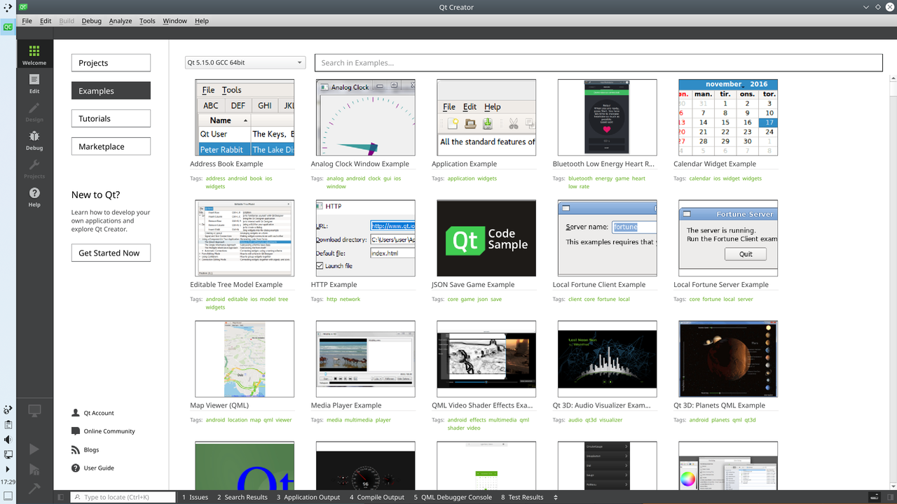Show the QML Debugger Console pane
Image resolution: width=897 pixels, height=504 pixels.
[453, 497]
